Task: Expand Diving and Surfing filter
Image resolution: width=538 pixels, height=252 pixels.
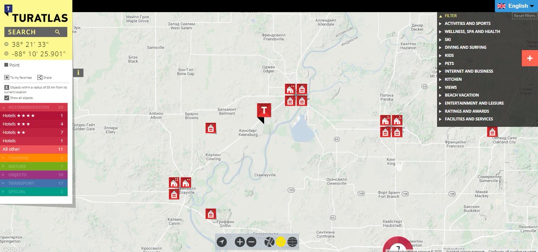Action: pos(465,47)
